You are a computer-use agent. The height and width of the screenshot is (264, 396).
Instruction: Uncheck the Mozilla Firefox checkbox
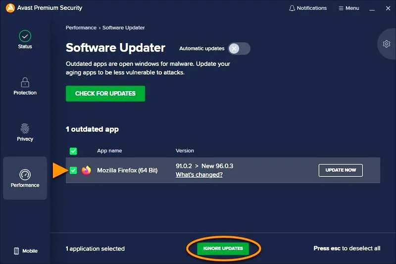pyautogui.click(x=73, y=170)
